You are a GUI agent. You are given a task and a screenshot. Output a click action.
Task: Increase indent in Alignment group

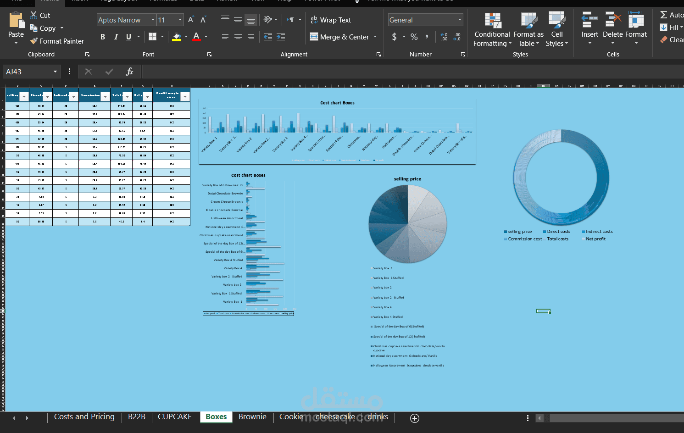281,37
